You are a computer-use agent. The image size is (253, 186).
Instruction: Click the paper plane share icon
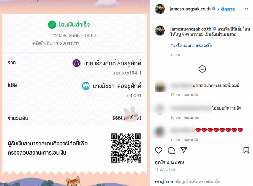tap(184, 150)
